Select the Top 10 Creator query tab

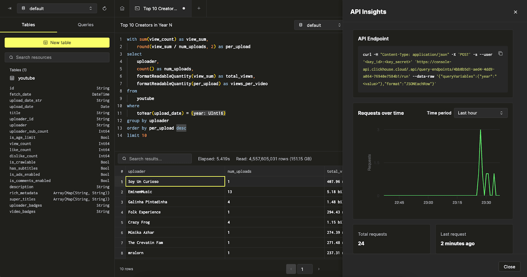(160, 9)
